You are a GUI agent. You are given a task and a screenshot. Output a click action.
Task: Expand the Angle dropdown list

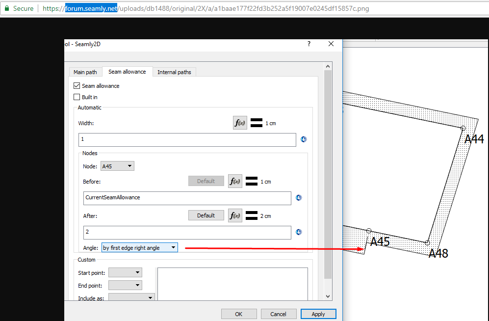tap(140, 248)
